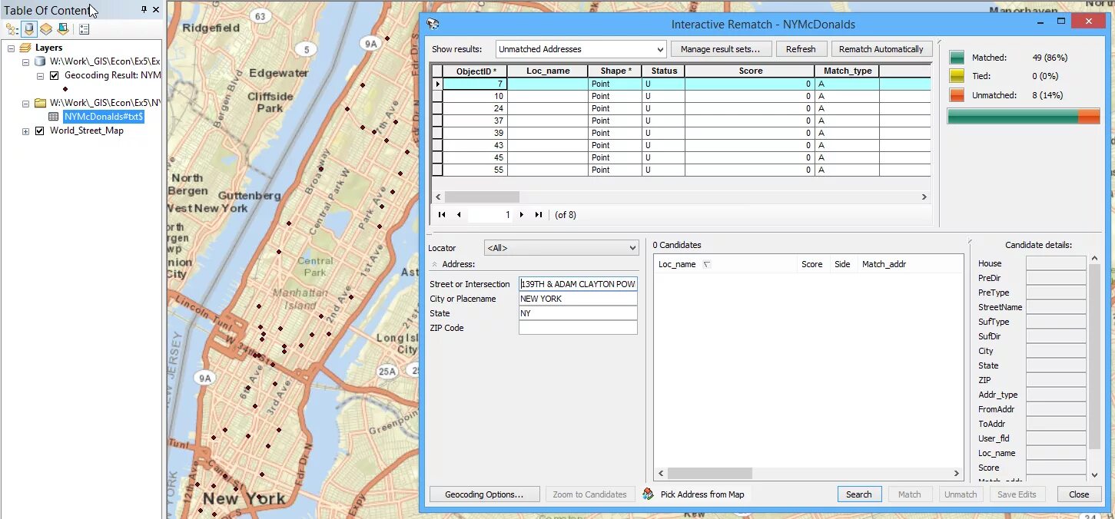Select List By Visibility icon
The image size is (1115, 519).
46,29
